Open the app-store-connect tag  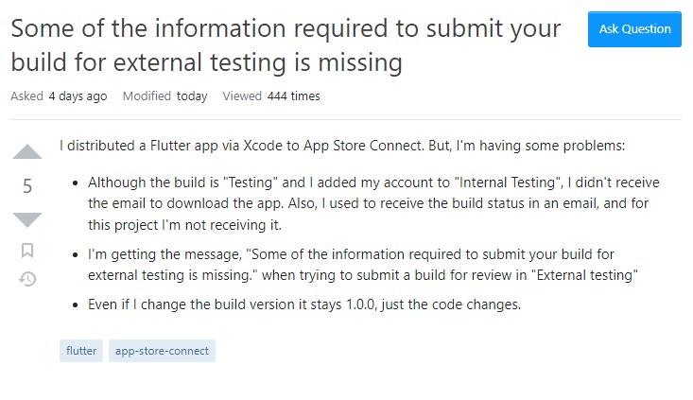click(x=162, y=351)
